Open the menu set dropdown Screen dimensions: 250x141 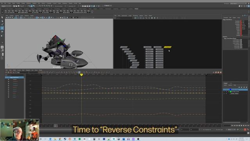pyautogui.click(x=6, y=6)
